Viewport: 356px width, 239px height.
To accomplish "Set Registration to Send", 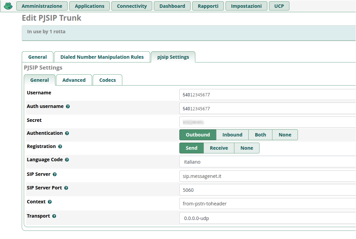I will [191, 148].
